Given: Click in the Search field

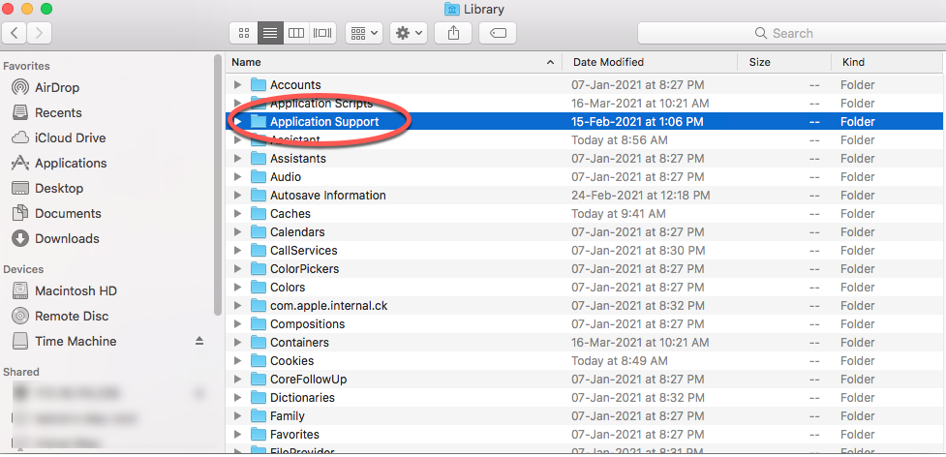Looking at the screenshot, I should point(791,33).
